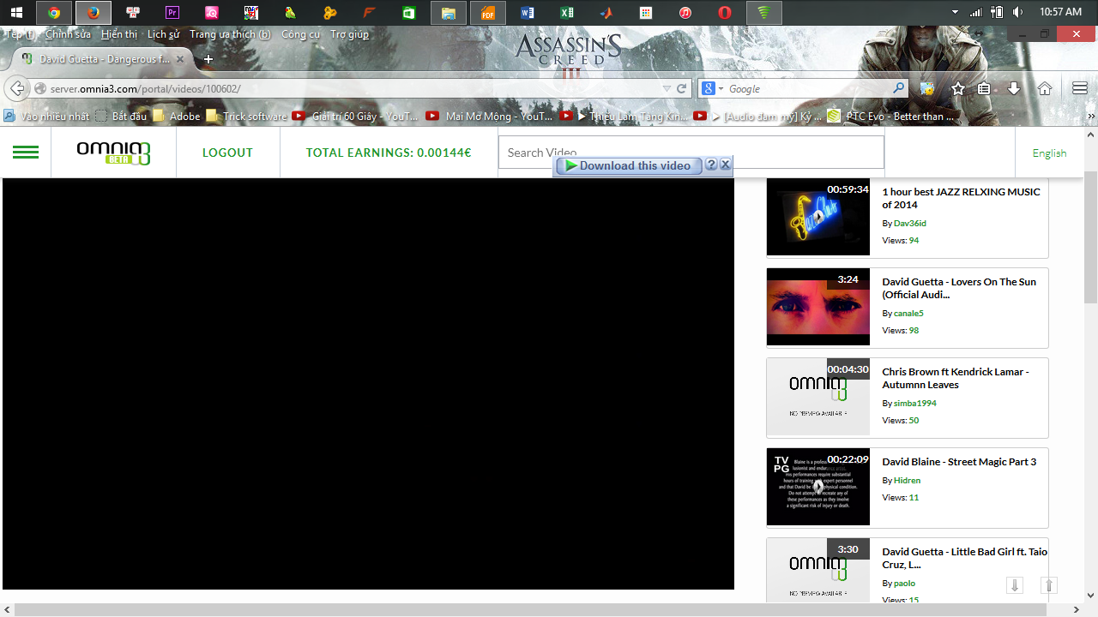Open uploader Hidren profile link
This screenshot has height=617, width=1098.
pos(907,480)
